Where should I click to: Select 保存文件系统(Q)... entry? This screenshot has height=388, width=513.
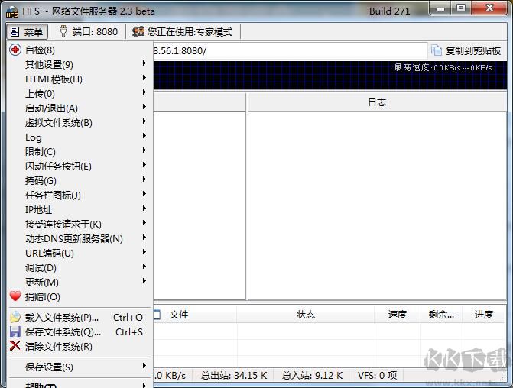pos(80,331)
